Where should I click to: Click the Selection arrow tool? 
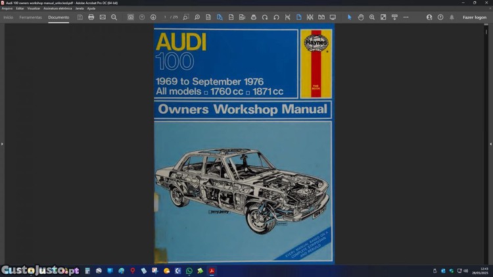pyautogui.click(x=350, y=17)
